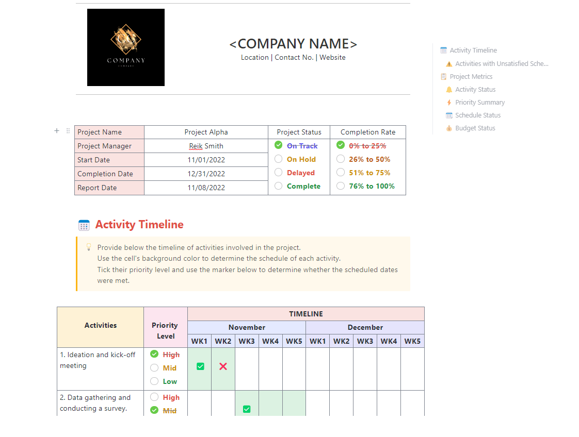Click the Activity Timeline icon in outline sidebar
This screenshot has width=579, height=437.
[x=443, y=50]
